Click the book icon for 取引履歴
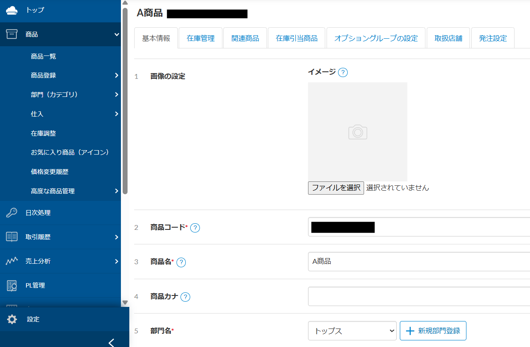The height and width of the screenshot is (347, 530). click(x=12, y=237)
